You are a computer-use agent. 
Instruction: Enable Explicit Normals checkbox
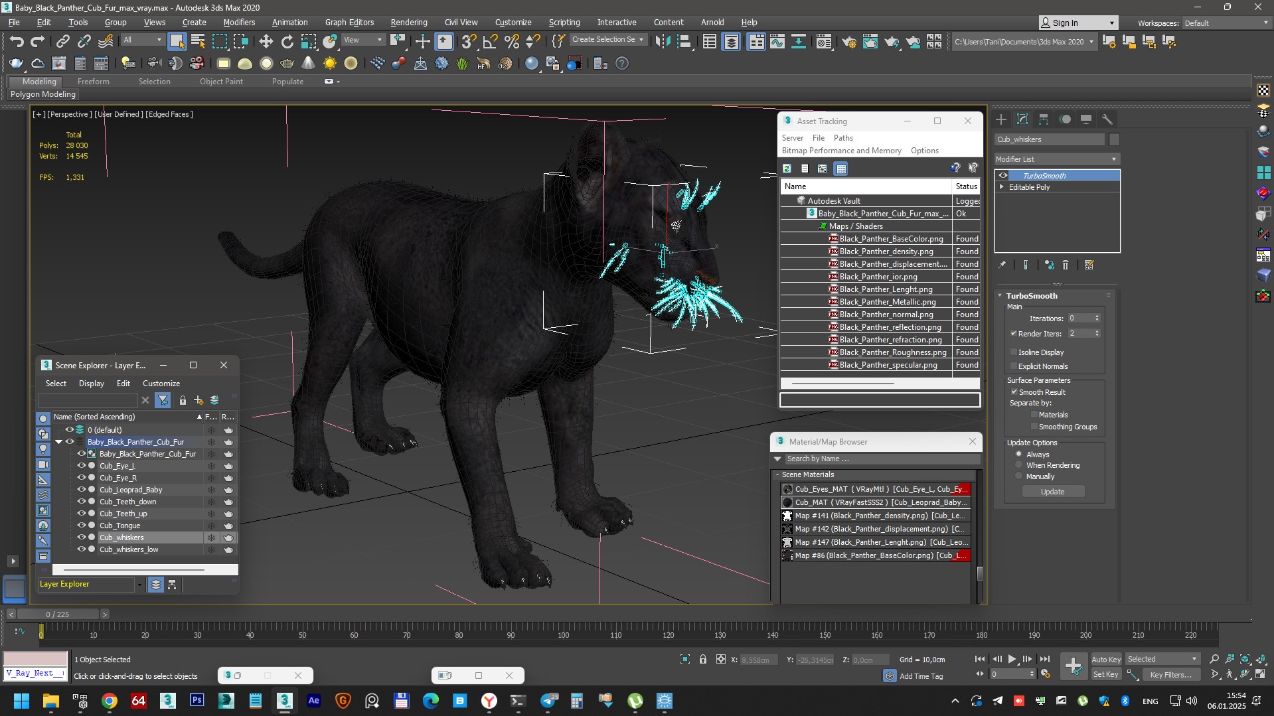point(1014,366)
